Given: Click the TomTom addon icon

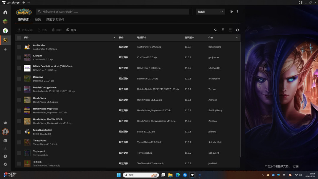Looking at the screenshot, I should 27,164.
